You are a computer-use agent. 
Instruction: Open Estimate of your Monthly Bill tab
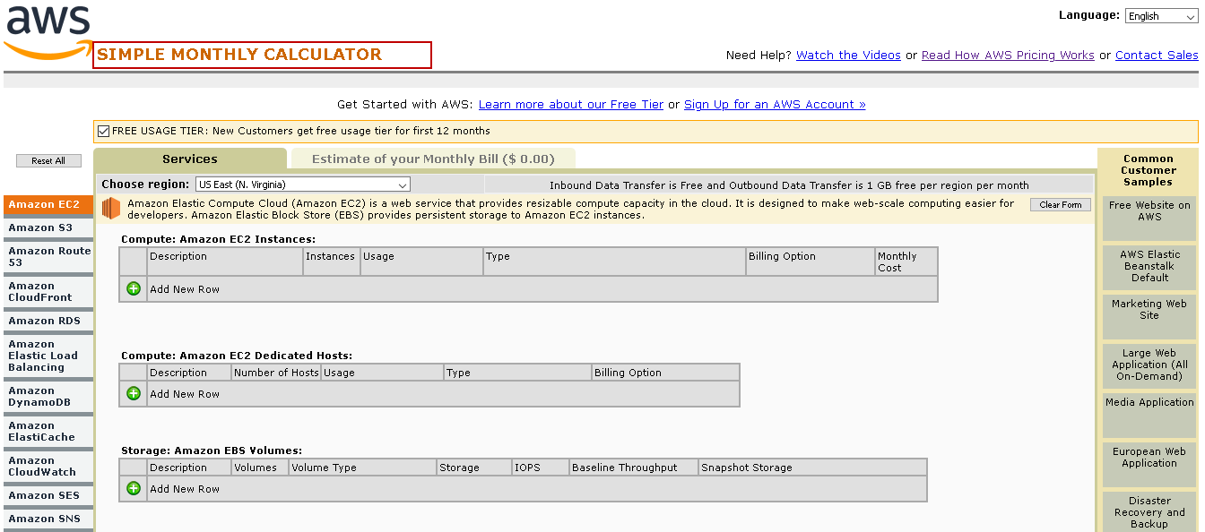pyautogui.click(x=433, y=159)
